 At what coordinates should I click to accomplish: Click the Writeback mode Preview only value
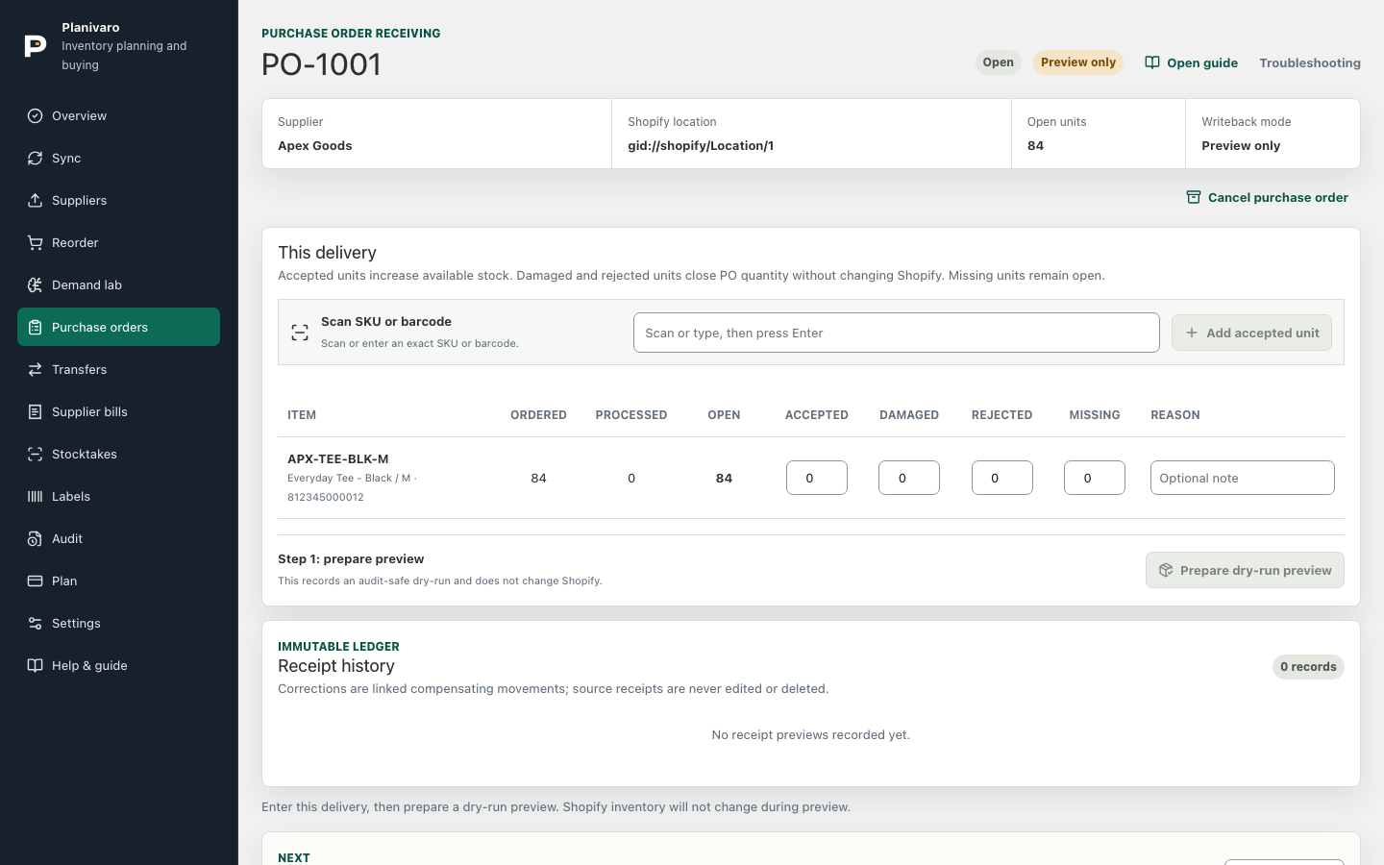1241,146
